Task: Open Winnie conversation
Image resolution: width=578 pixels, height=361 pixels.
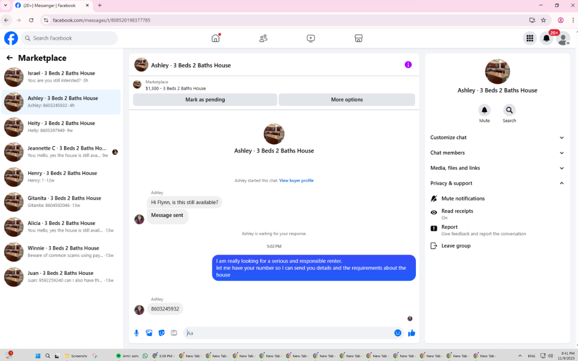Action: (x=61, y=251)
